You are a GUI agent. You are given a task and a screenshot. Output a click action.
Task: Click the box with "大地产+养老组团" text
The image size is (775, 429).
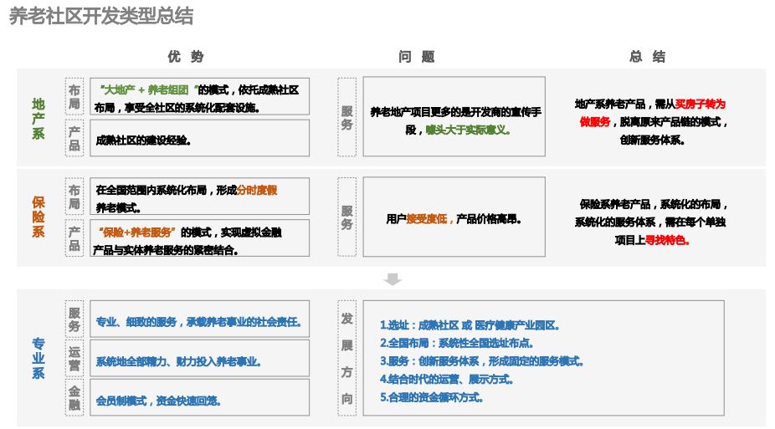200,97
